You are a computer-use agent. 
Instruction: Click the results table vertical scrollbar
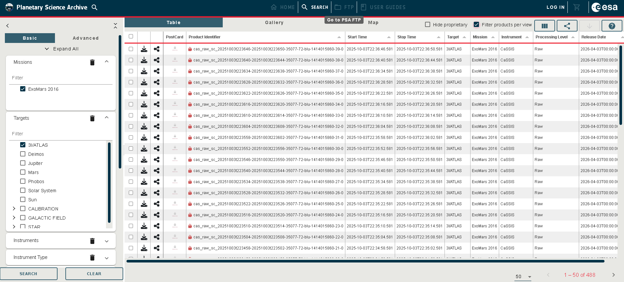click(621, 85)
